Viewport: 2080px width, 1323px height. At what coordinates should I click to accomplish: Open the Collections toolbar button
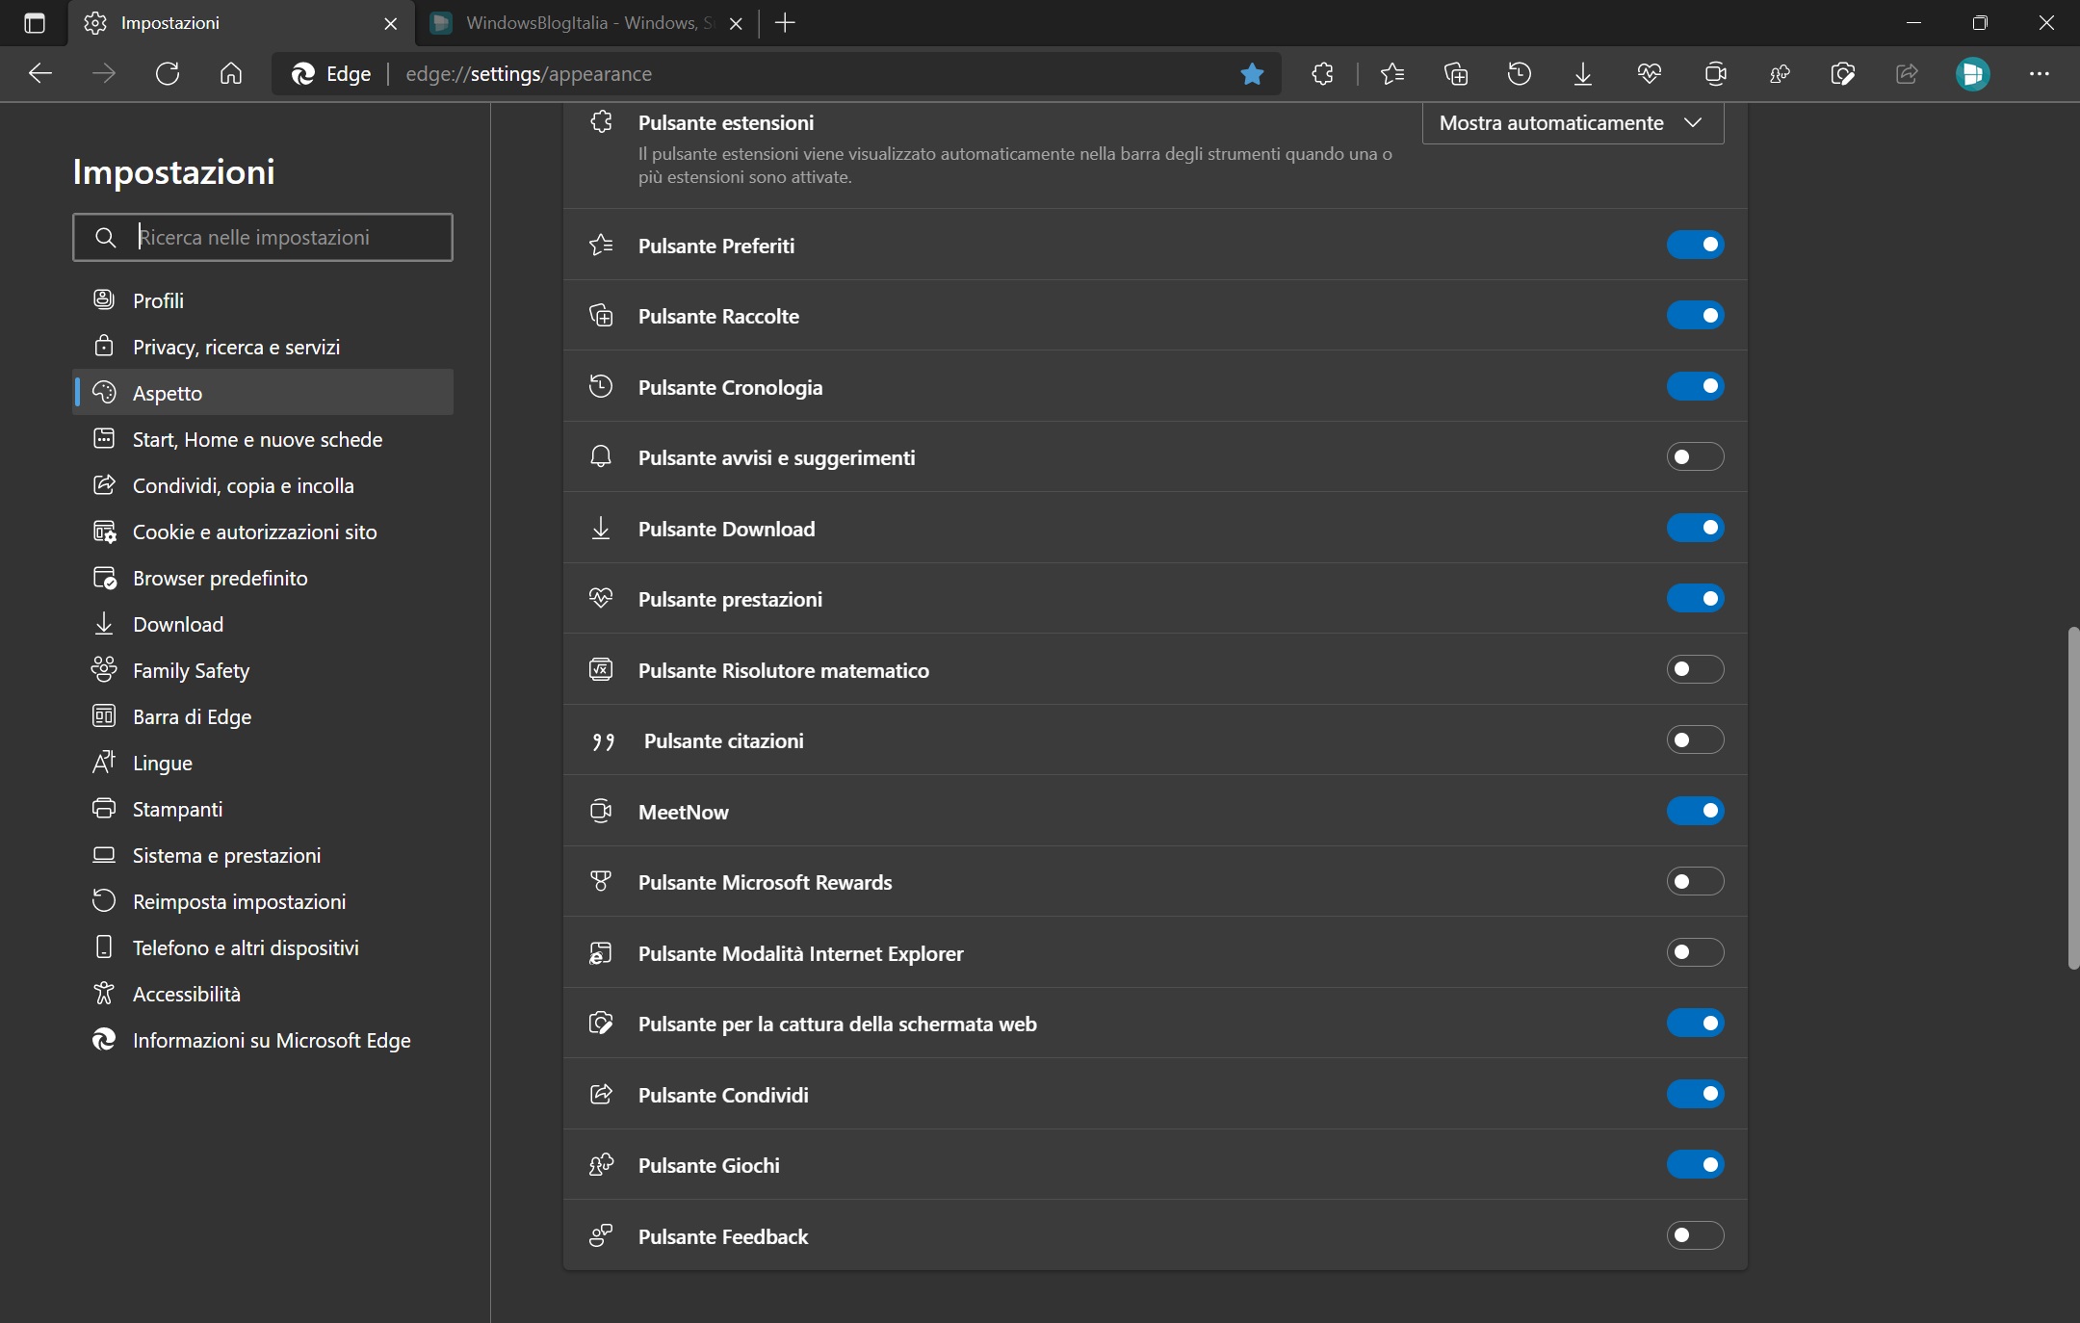[x=1456, y=74]
